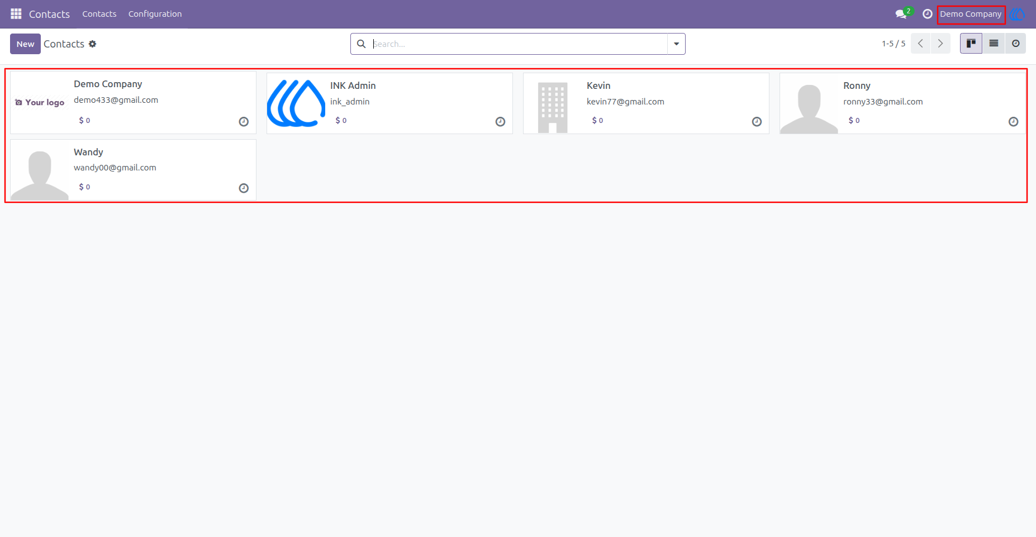Click the 1-5 / 5 pager counter
The width and height of the screenshot is (1036, 537).
[x=894, y=44]
